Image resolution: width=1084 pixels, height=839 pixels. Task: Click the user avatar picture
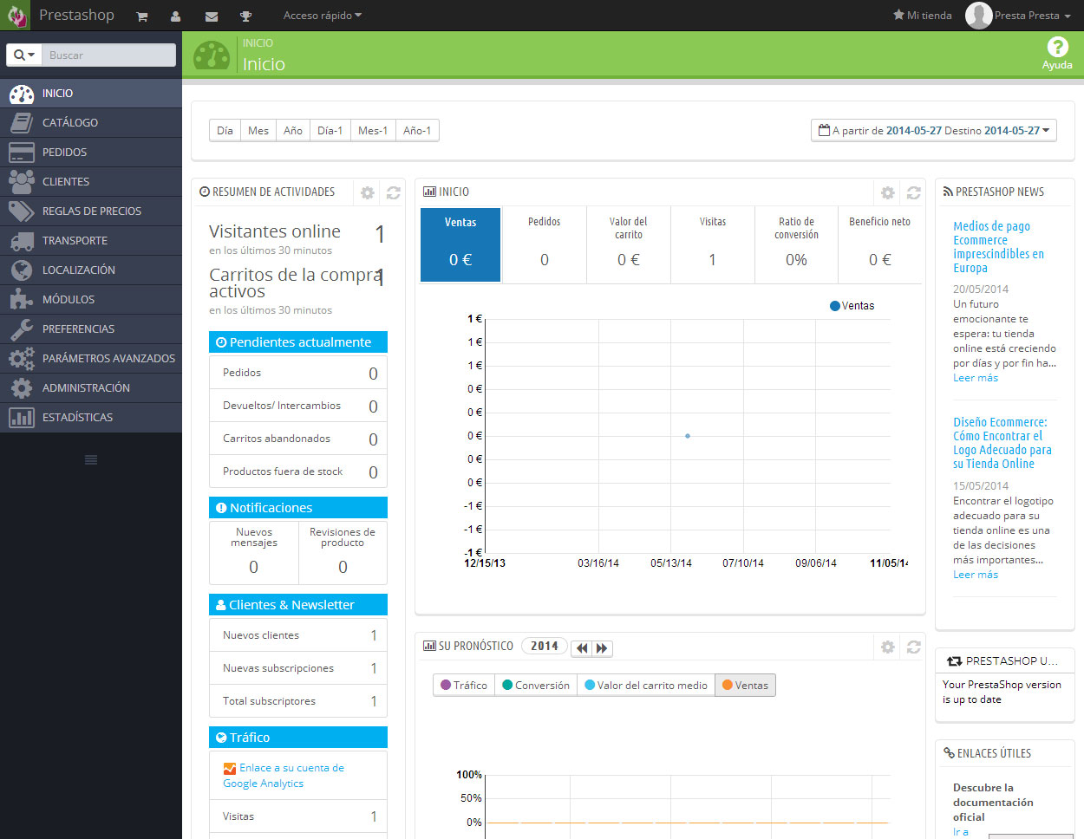point(978,16)
